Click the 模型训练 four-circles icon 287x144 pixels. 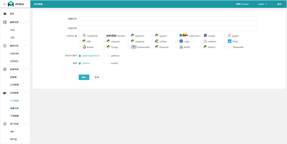click(5, 46)
